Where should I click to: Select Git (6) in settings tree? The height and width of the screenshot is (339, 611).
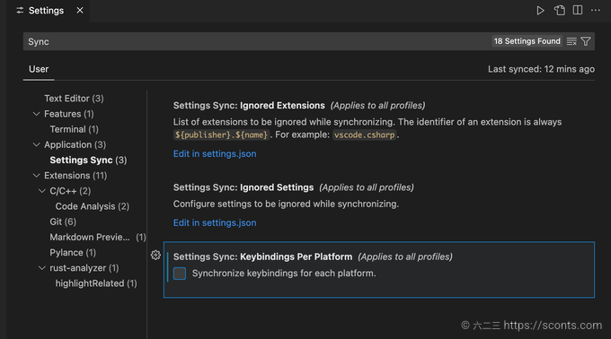pyautogui.click(x=63, y=222)
